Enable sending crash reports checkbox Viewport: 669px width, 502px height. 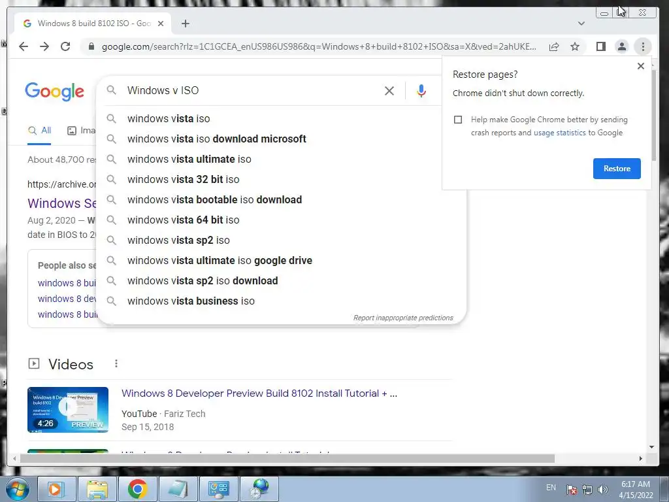pos(458,120)
